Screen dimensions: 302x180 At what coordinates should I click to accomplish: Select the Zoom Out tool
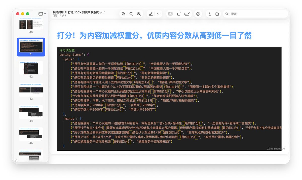pos(123,14)
